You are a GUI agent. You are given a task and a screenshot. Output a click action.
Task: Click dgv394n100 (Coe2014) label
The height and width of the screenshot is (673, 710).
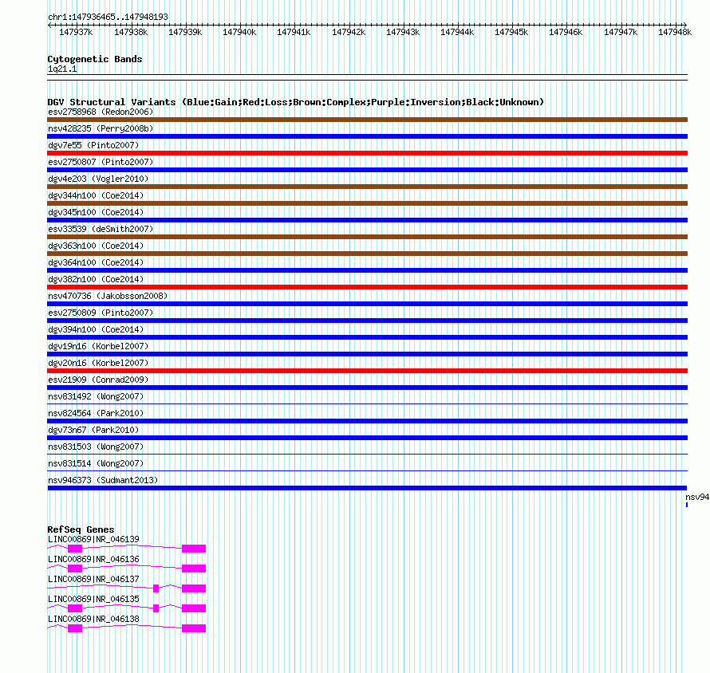coord(96,329)
